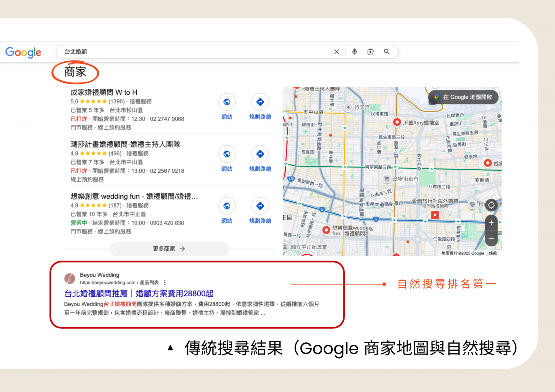Click the magnifier search icon
Image resolution: width=555 pixels, height=392 pixels.
click(x=386, y=52)
